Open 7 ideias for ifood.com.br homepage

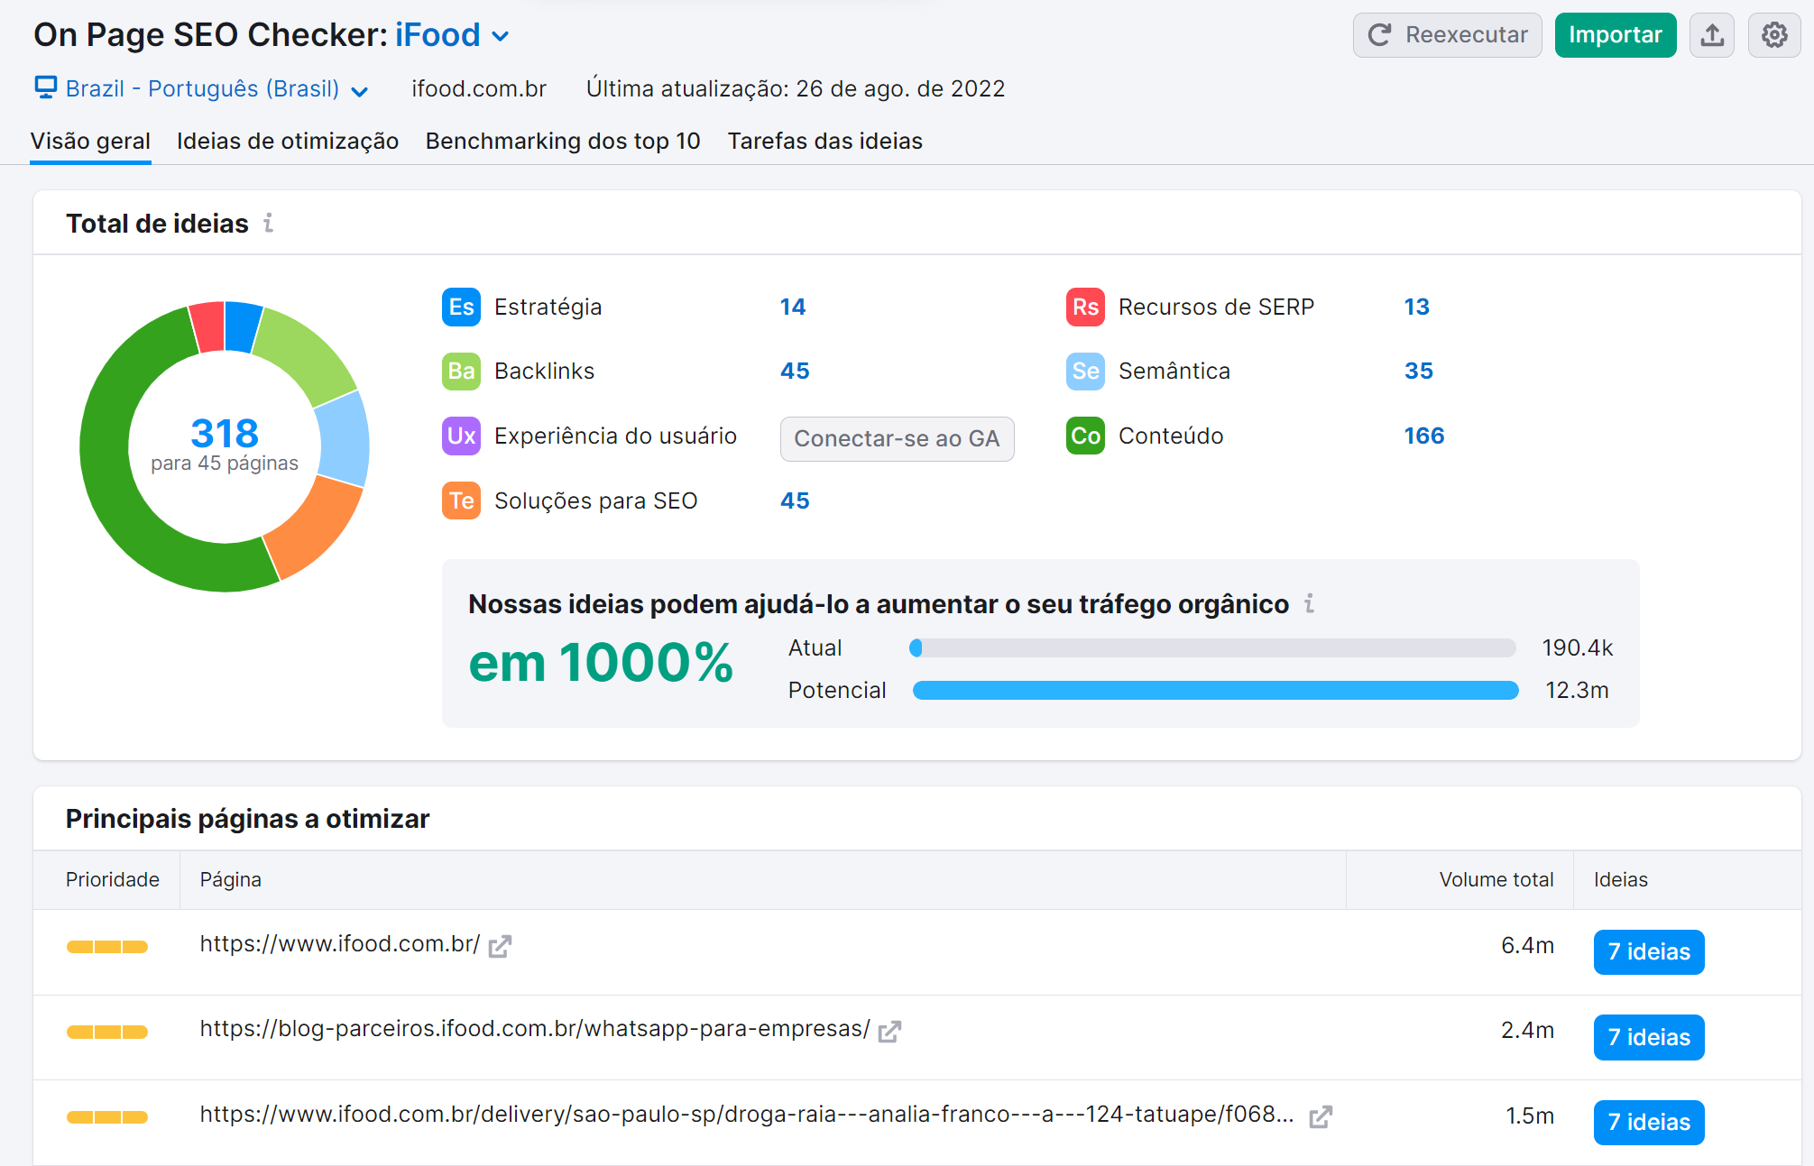tap(1648, 951)
